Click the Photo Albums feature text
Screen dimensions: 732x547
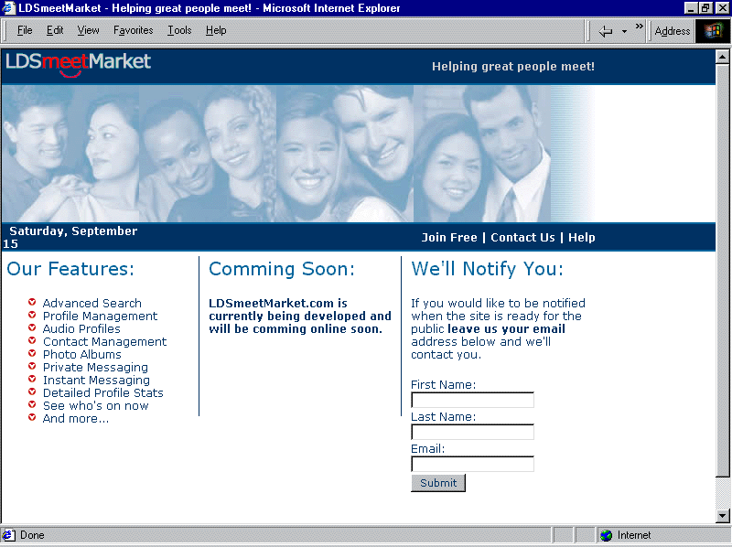coord(82,355)
